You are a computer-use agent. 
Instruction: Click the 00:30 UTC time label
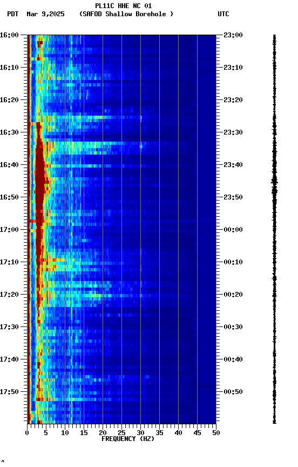pos(233,328)
